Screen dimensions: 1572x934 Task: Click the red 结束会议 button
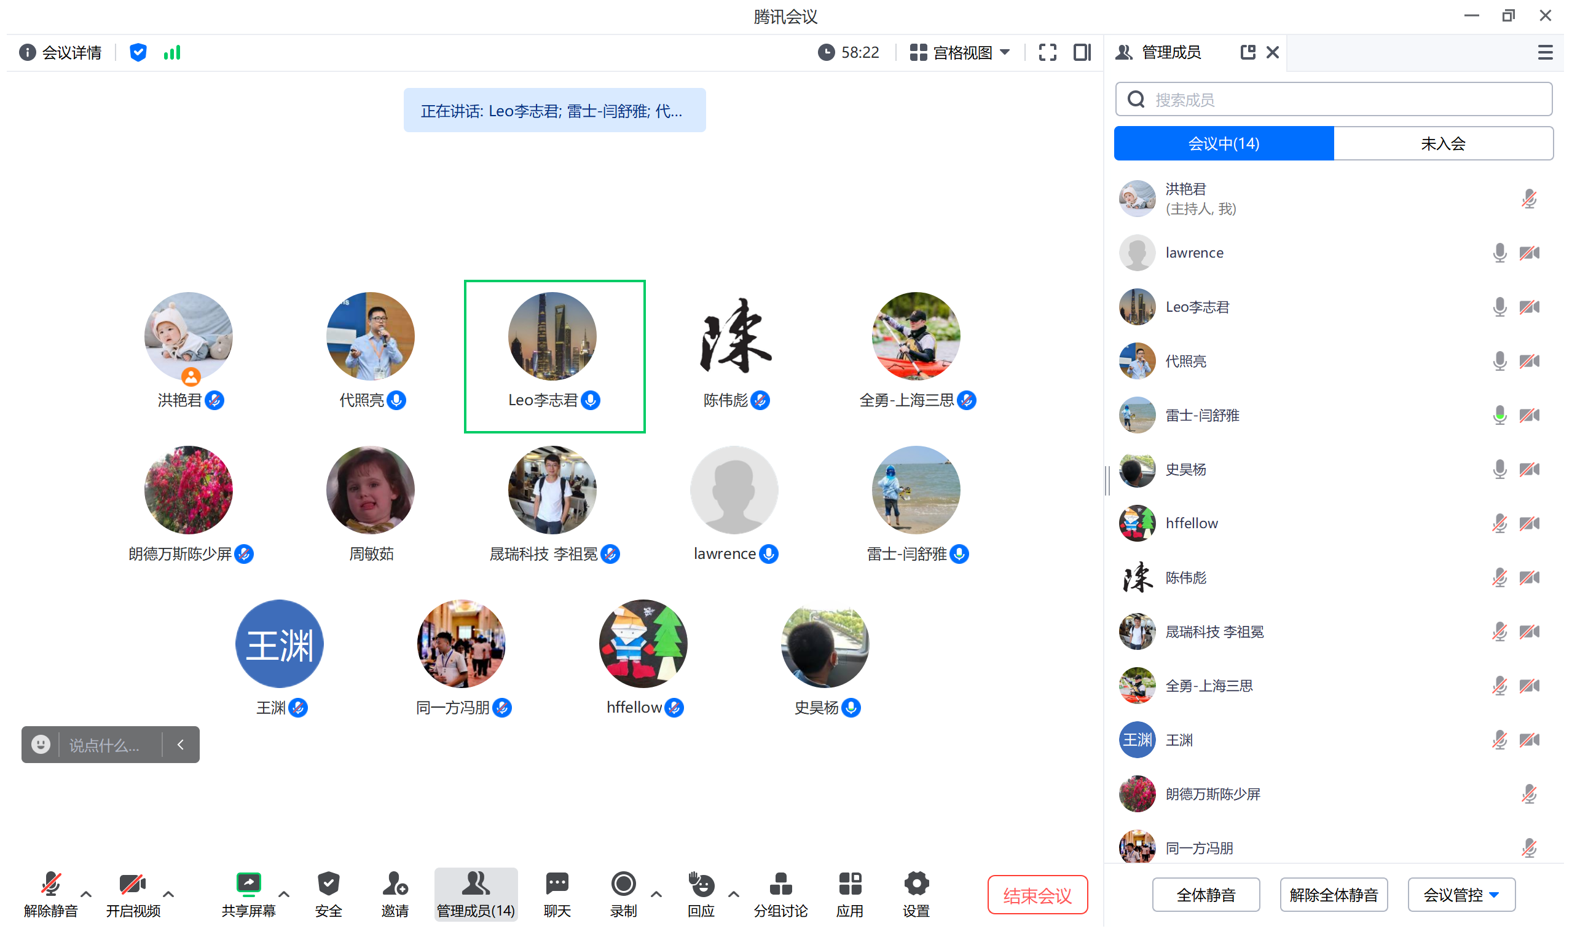click(x=1037, y=895)
